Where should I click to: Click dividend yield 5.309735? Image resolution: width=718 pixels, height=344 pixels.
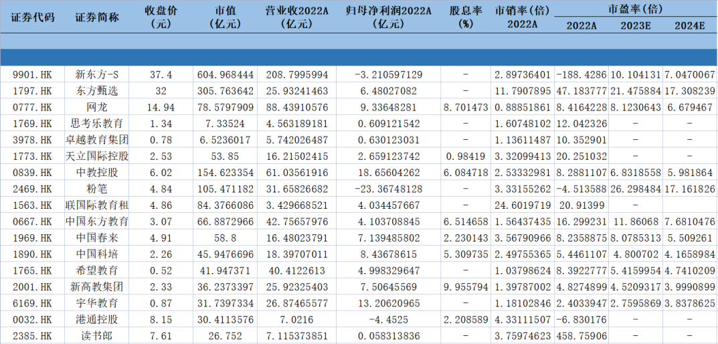pos(465,254)
